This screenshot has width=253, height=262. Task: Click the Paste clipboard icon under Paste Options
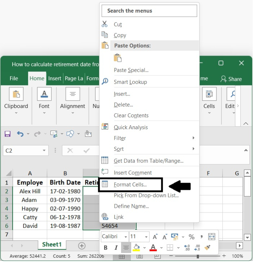[117, 58]
